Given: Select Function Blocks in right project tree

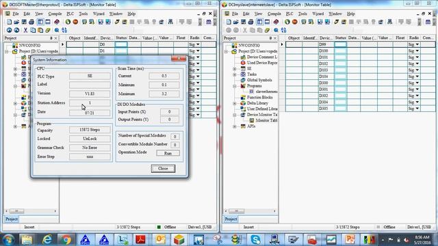Looking at the screenshot, I should 259,97.
